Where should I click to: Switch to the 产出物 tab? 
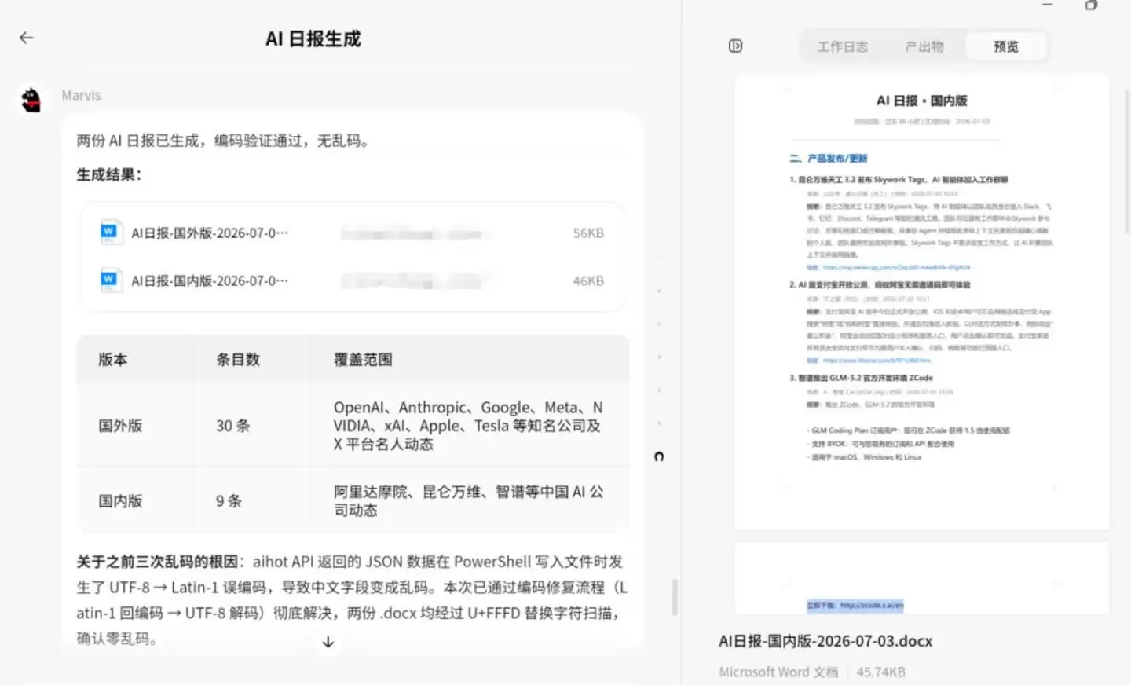[924, 46]
